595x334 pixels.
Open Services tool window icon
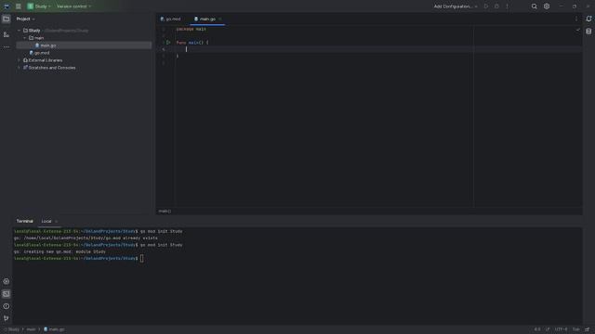7,281
